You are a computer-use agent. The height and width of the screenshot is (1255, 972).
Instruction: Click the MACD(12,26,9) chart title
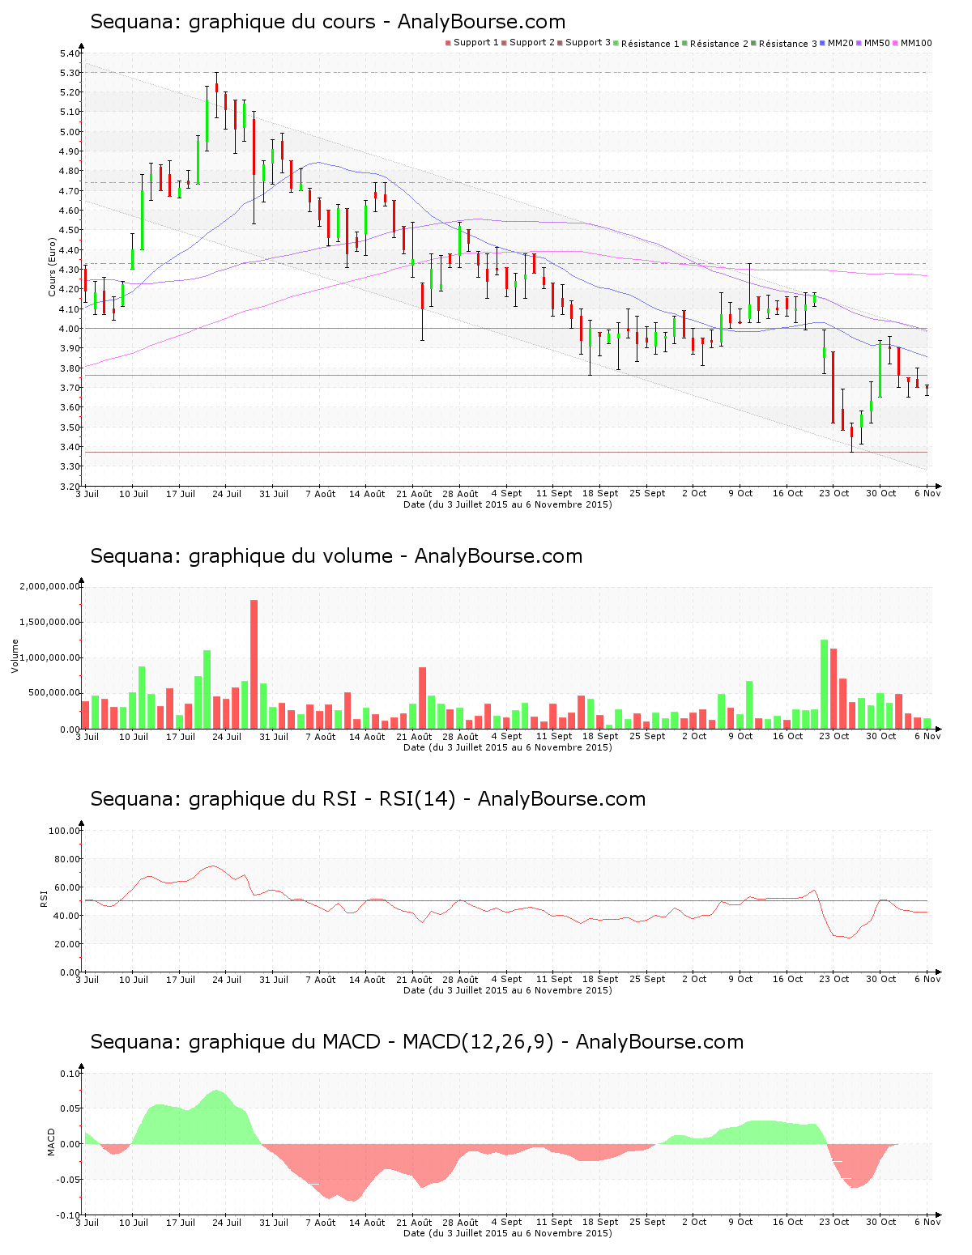click(416, 1042)
